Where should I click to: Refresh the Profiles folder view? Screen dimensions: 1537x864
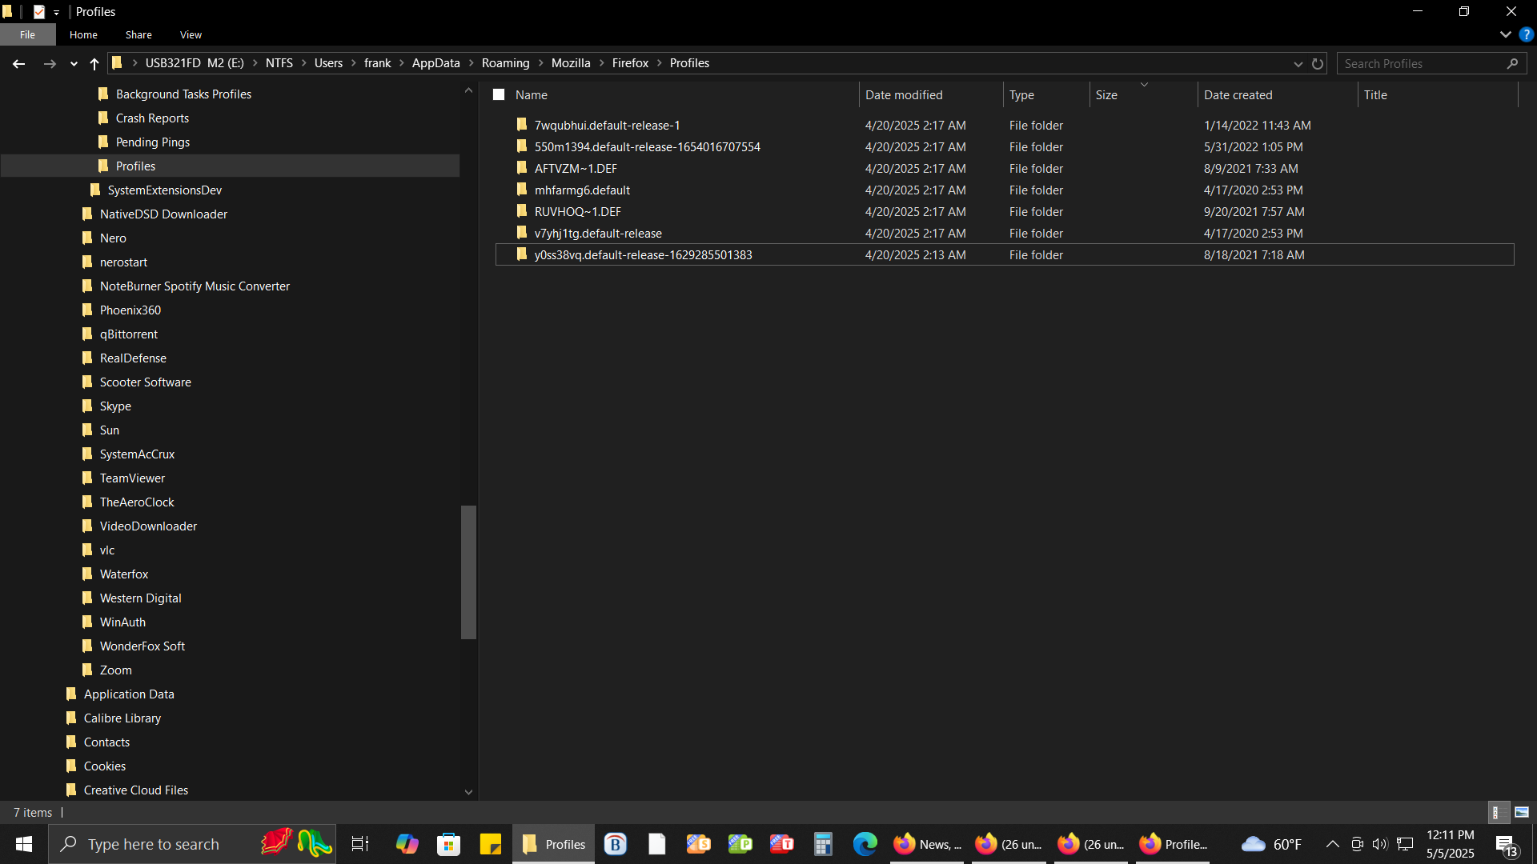tap(1318, 63)
